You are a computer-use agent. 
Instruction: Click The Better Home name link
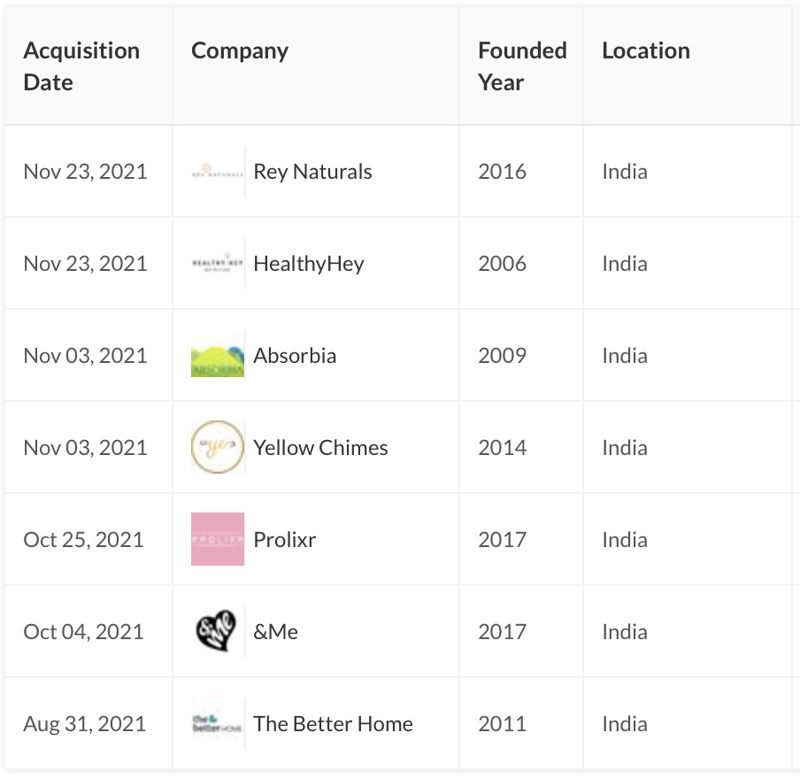[x=333, y=724]
